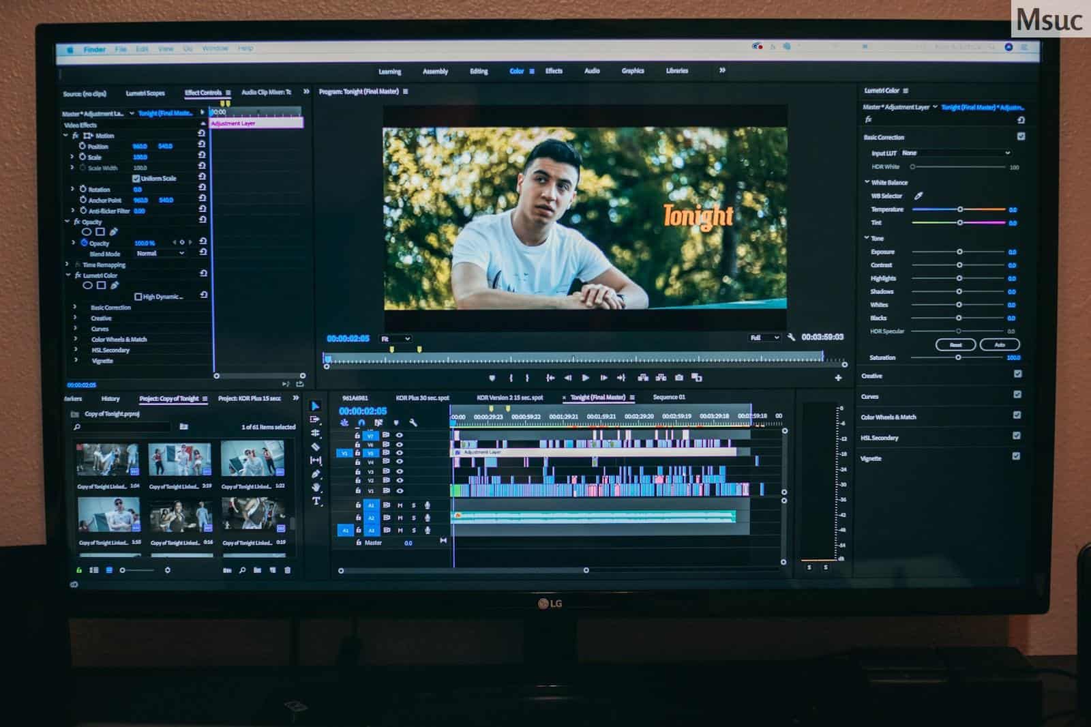The image size is (1091, 727).
Task: Select the Hand tool
Action: pyautogui.click(x=316, y=487)
